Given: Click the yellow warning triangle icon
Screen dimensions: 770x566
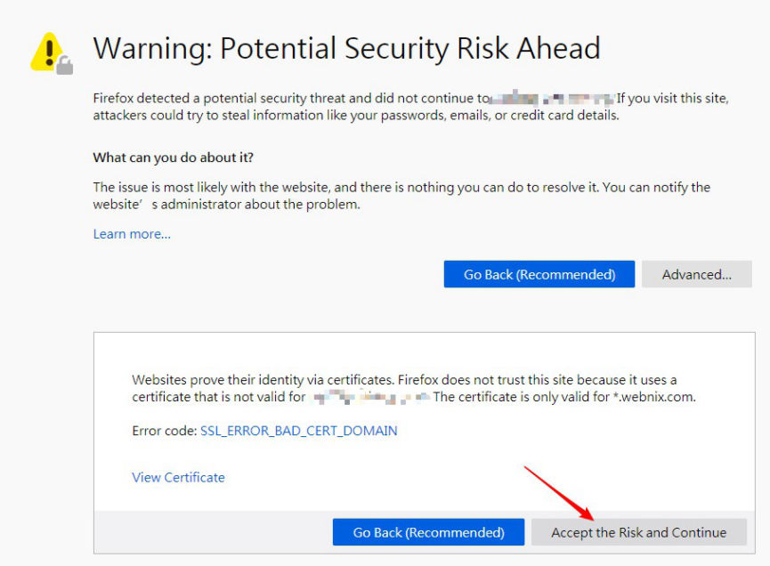Looking at the screenshot, I should 46,51.
